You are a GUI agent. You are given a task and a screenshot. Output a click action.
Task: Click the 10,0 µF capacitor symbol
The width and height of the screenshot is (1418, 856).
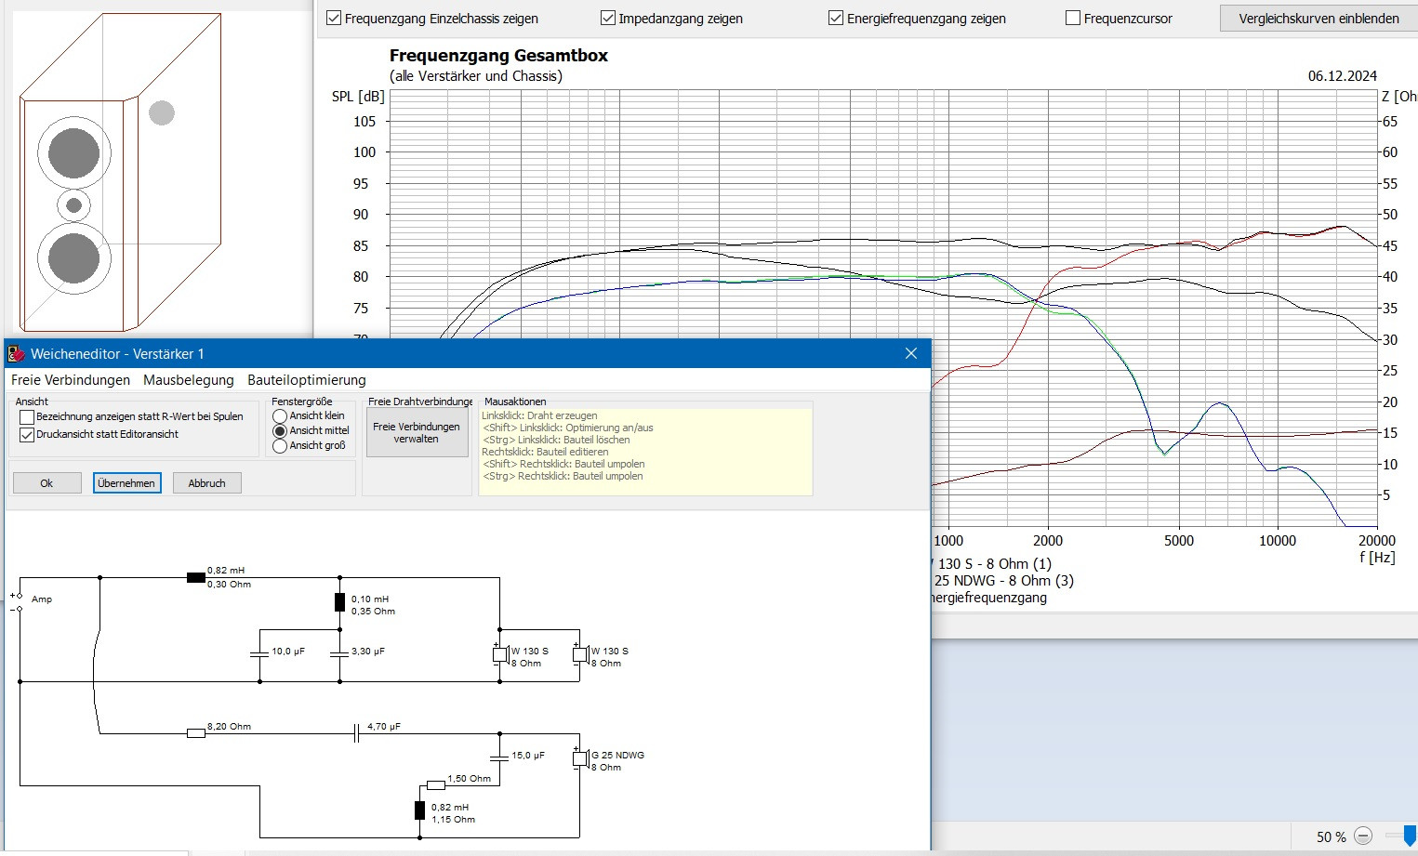coord(259,653)
